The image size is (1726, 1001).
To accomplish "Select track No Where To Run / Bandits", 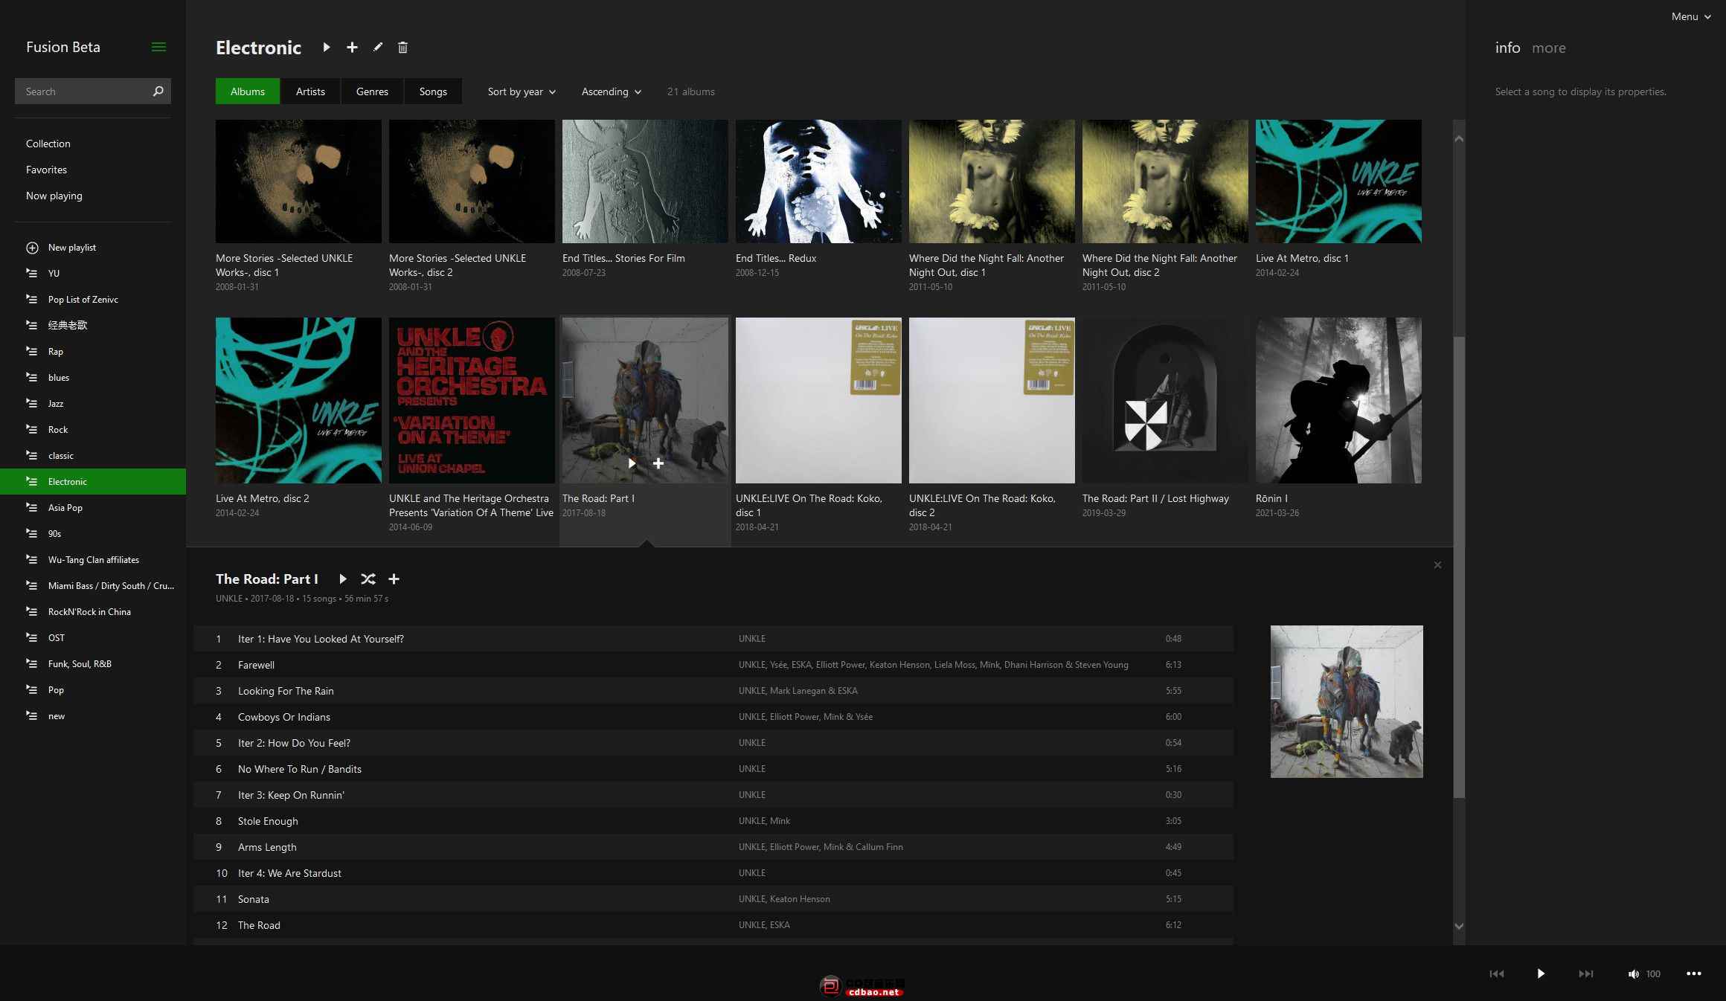I will (x=713, y=769).
